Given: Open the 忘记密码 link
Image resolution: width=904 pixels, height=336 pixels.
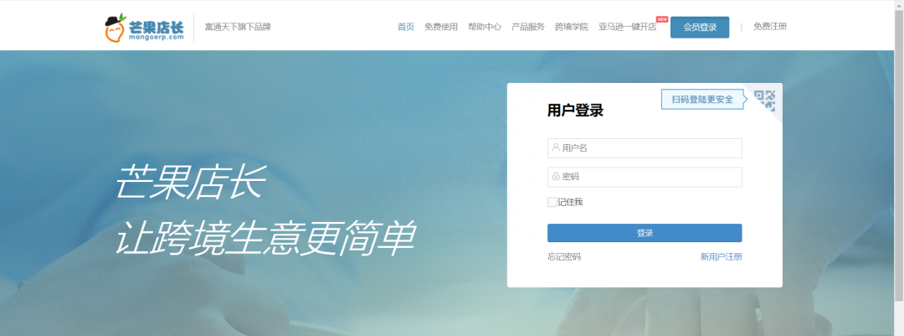Looking at the screenshot, I should click(x=564, y=257).
